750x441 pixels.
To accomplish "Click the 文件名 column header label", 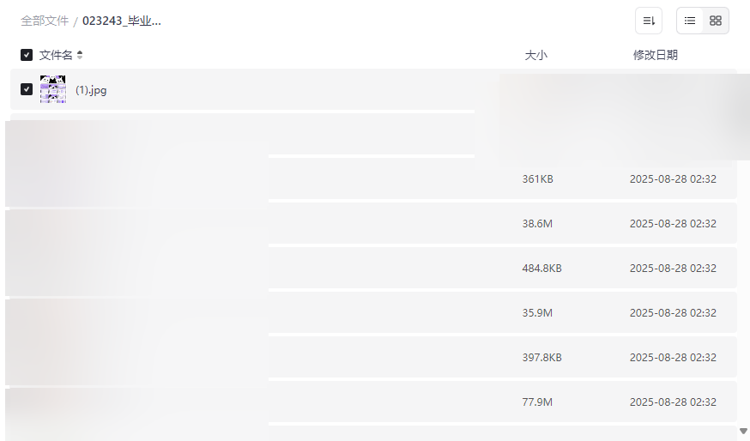I will click(56, 55).
